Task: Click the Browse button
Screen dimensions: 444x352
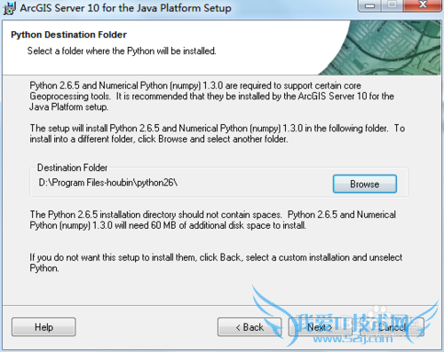Action: pyautogui.click(x=365, y=184)
